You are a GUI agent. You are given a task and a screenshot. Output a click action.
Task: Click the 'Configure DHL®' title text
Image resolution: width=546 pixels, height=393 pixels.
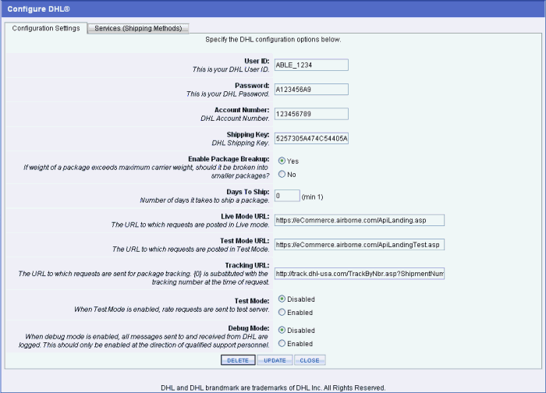[x=38, y=9]
